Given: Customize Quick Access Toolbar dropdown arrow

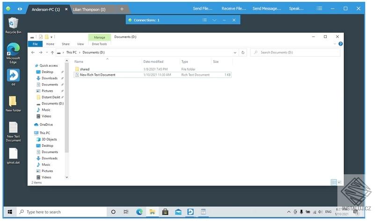Looking at the screenshot, I should tap(51, 37).
